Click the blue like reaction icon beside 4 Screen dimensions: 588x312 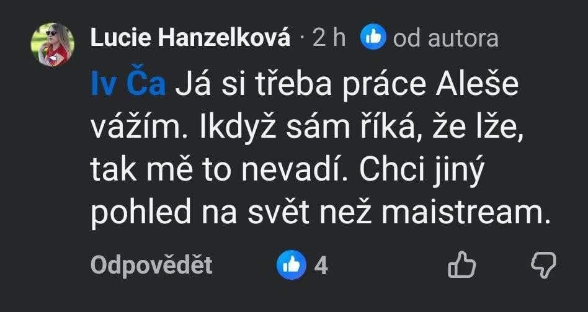[292, 265]
